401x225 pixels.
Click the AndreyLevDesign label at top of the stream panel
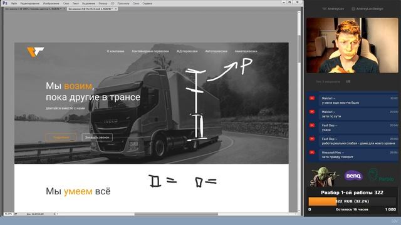click(x=367, y=9)
